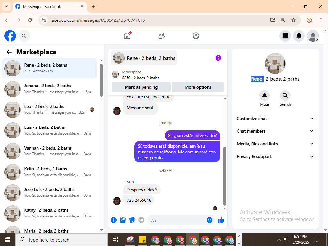Click the back arrow beside Marketplace

(9, 52)
